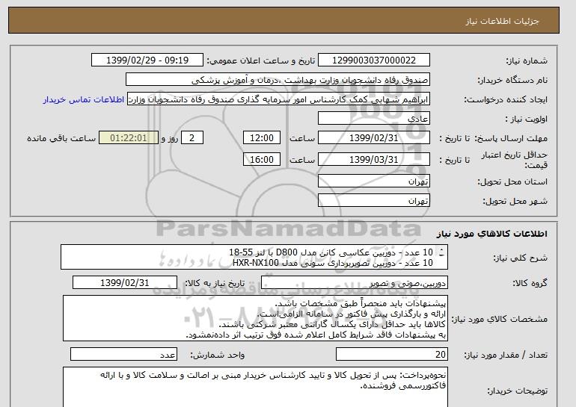
Task: Click the header title جزئیات اطلاعات نیاز
Action: point(502,21)
